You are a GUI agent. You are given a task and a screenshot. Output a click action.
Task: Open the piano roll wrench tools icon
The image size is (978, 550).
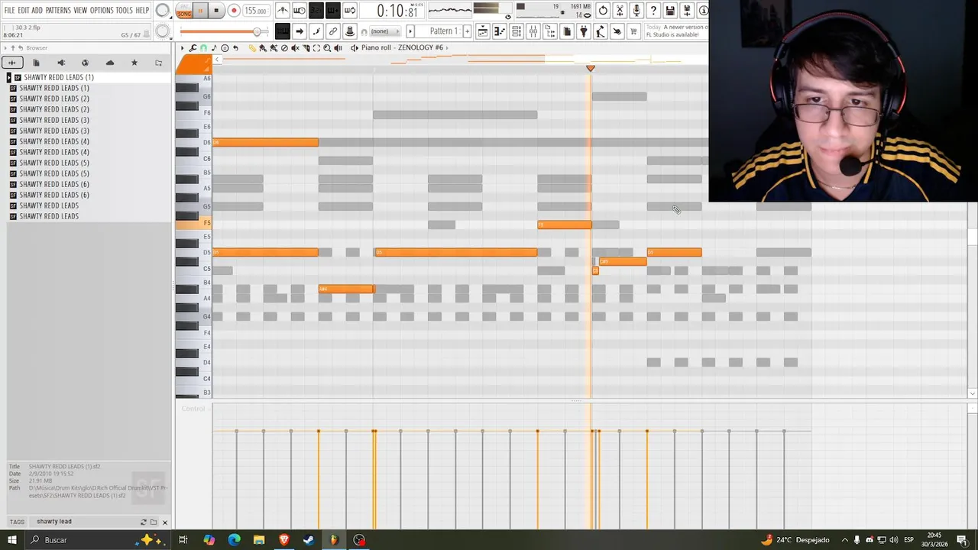click(x=193, y=48)
